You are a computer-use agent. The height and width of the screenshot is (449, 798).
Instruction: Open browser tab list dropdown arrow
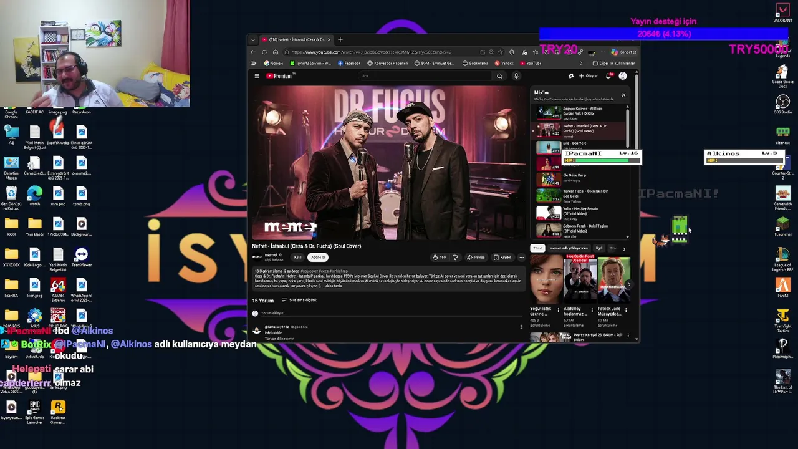click(252, 40)
